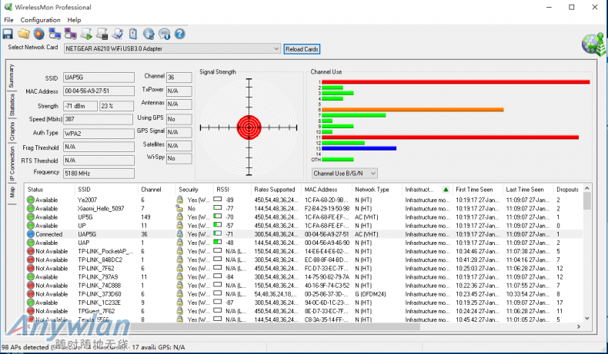
Task: Open the Graphs side tab
Action: pyautogui.click(x=12, y=131)
